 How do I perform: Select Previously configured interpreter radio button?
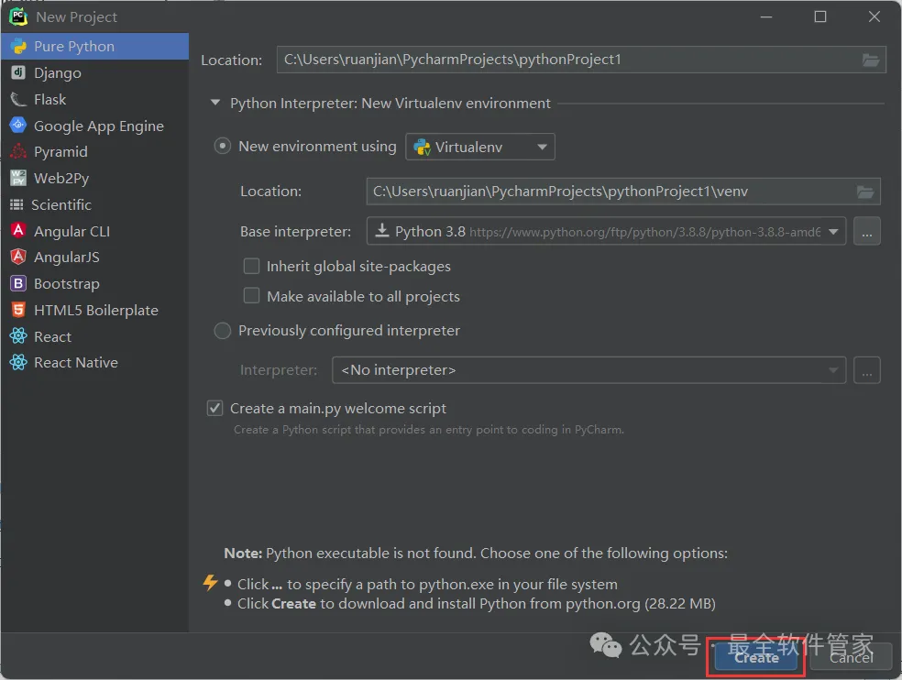pos(223,330)
